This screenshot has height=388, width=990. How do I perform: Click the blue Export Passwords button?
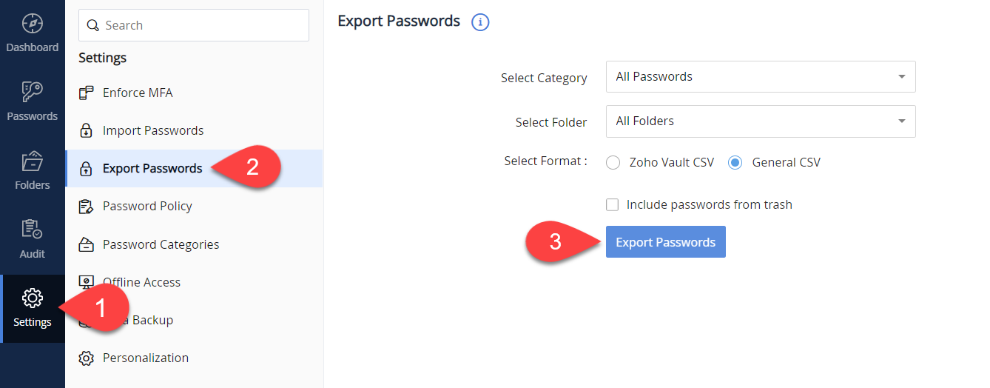[666, 242]
